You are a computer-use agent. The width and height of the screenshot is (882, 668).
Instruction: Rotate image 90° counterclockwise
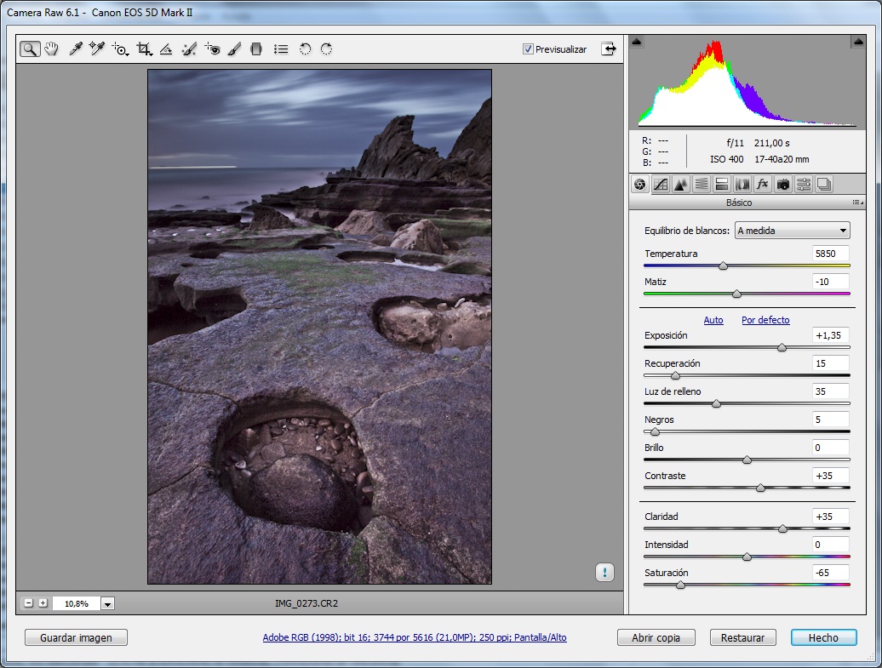coord(305,49)
